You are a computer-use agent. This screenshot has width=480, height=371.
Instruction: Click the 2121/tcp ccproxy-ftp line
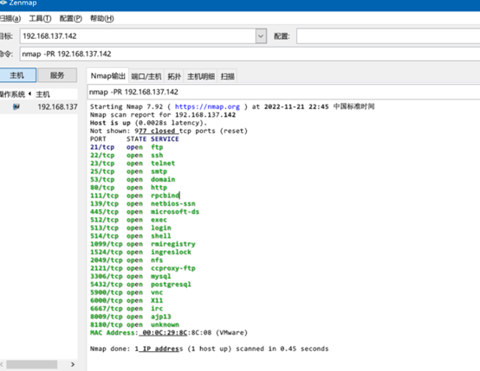coord(143,268)
